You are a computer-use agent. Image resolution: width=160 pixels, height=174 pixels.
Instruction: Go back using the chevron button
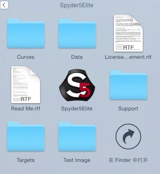4,5
